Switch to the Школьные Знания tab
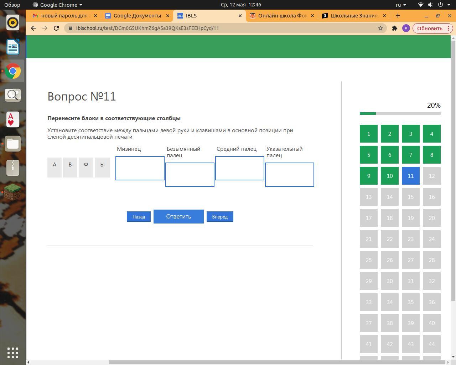The width and height of the screenshot is (456, 365). [353, 16]
